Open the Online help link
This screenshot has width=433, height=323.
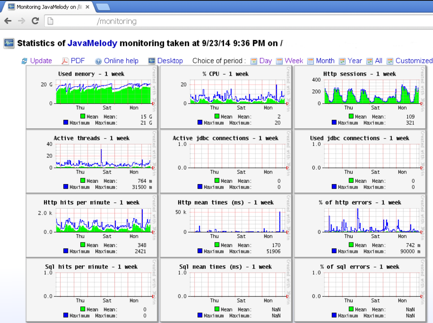pyautogui.click(x=121, y=61)
